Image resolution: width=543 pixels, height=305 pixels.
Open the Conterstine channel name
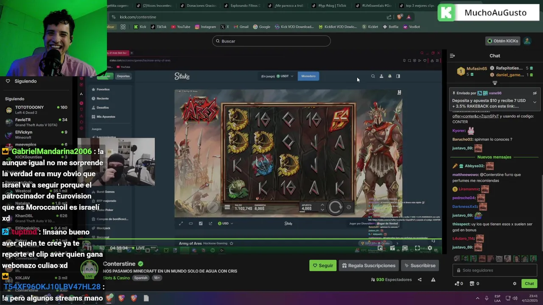(x=119, y=264)
